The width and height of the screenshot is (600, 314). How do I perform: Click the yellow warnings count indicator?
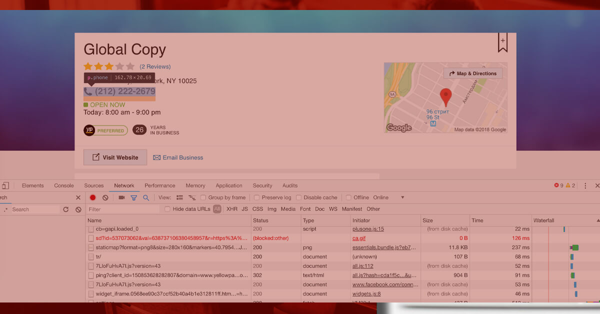coord(570,185)
